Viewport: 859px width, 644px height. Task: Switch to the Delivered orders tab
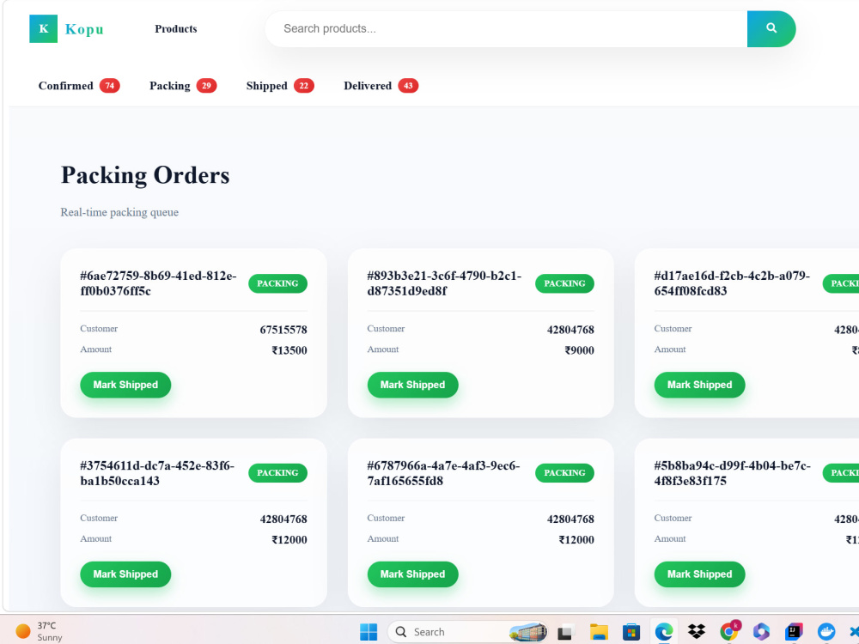[x=381, y=85]
